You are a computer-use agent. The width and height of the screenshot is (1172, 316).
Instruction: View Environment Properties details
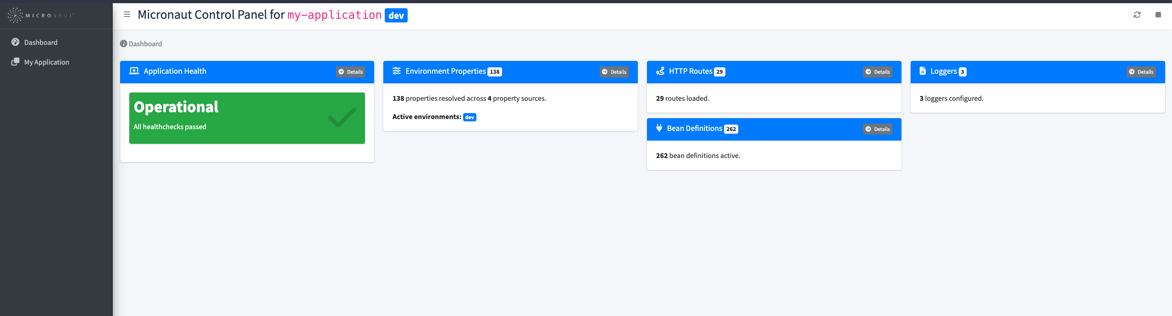pos(614,72)
